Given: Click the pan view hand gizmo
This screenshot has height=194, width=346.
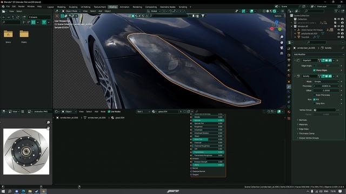Looking at the screenshot, I should click(x=282, y=43).
